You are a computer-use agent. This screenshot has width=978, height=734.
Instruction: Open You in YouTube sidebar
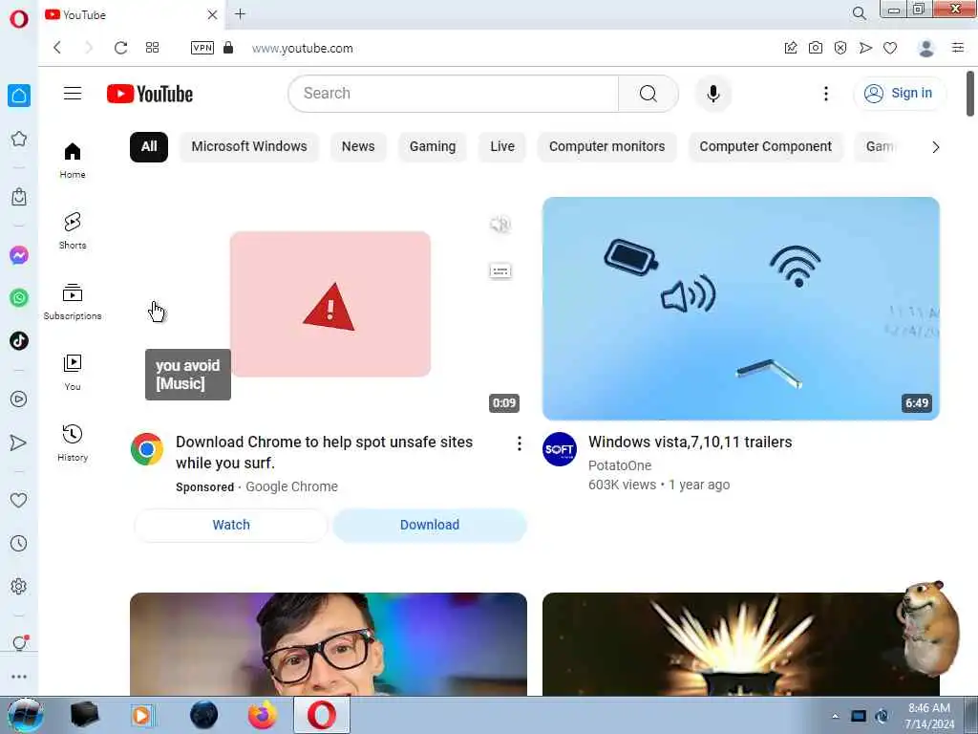(73, 373)
